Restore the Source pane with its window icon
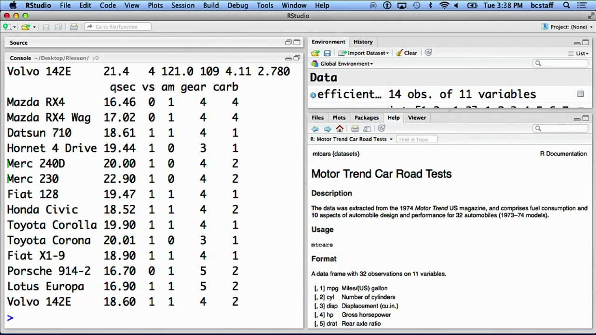Viewport: 596px width, 335px height. pos(288,42)
